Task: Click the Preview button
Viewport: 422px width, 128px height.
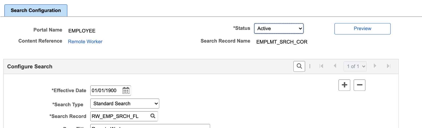Action: [362, 29]
